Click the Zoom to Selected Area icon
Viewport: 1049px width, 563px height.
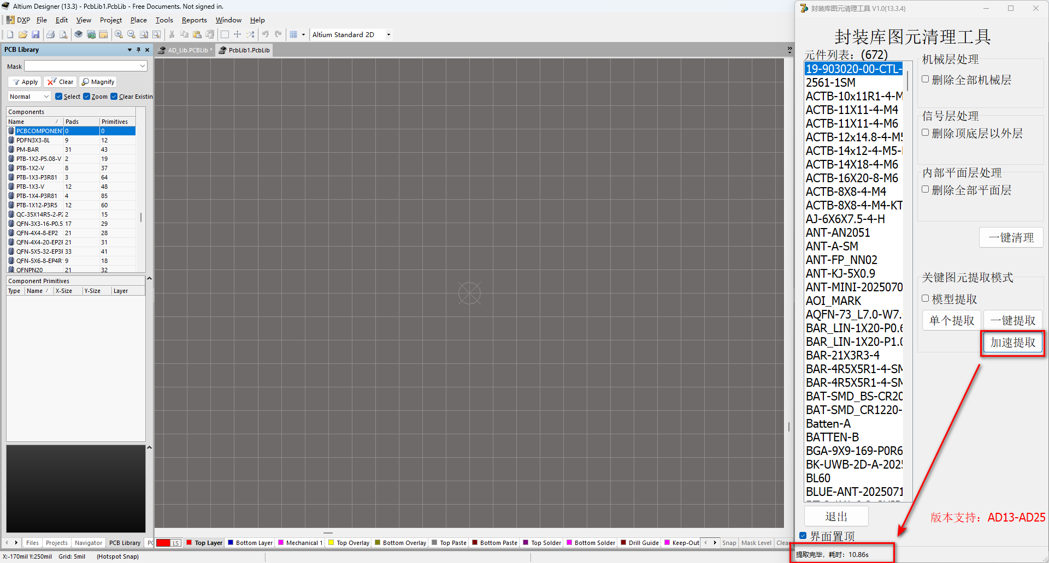point(157,34)
